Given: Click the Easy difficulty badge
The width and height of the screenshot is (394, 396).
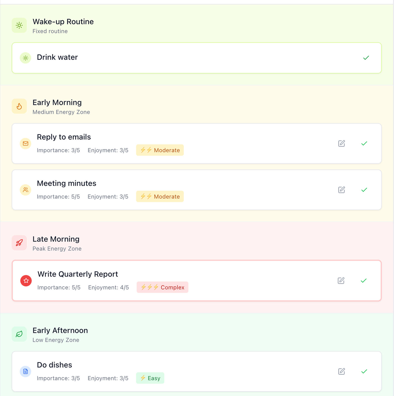Looking at the screenshot, I should (x=150, y=378).
